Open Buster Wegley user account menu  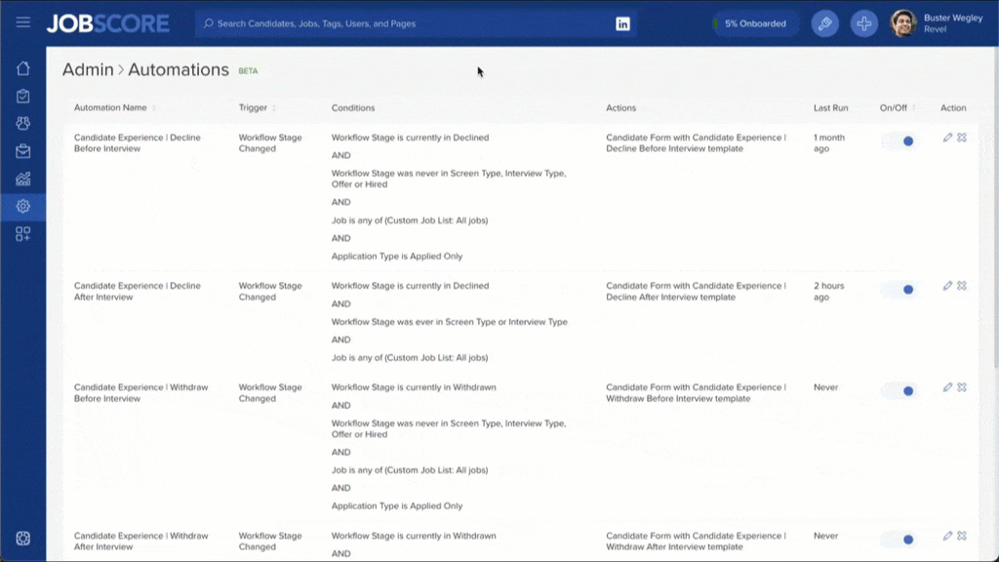[x=937, y=23]
